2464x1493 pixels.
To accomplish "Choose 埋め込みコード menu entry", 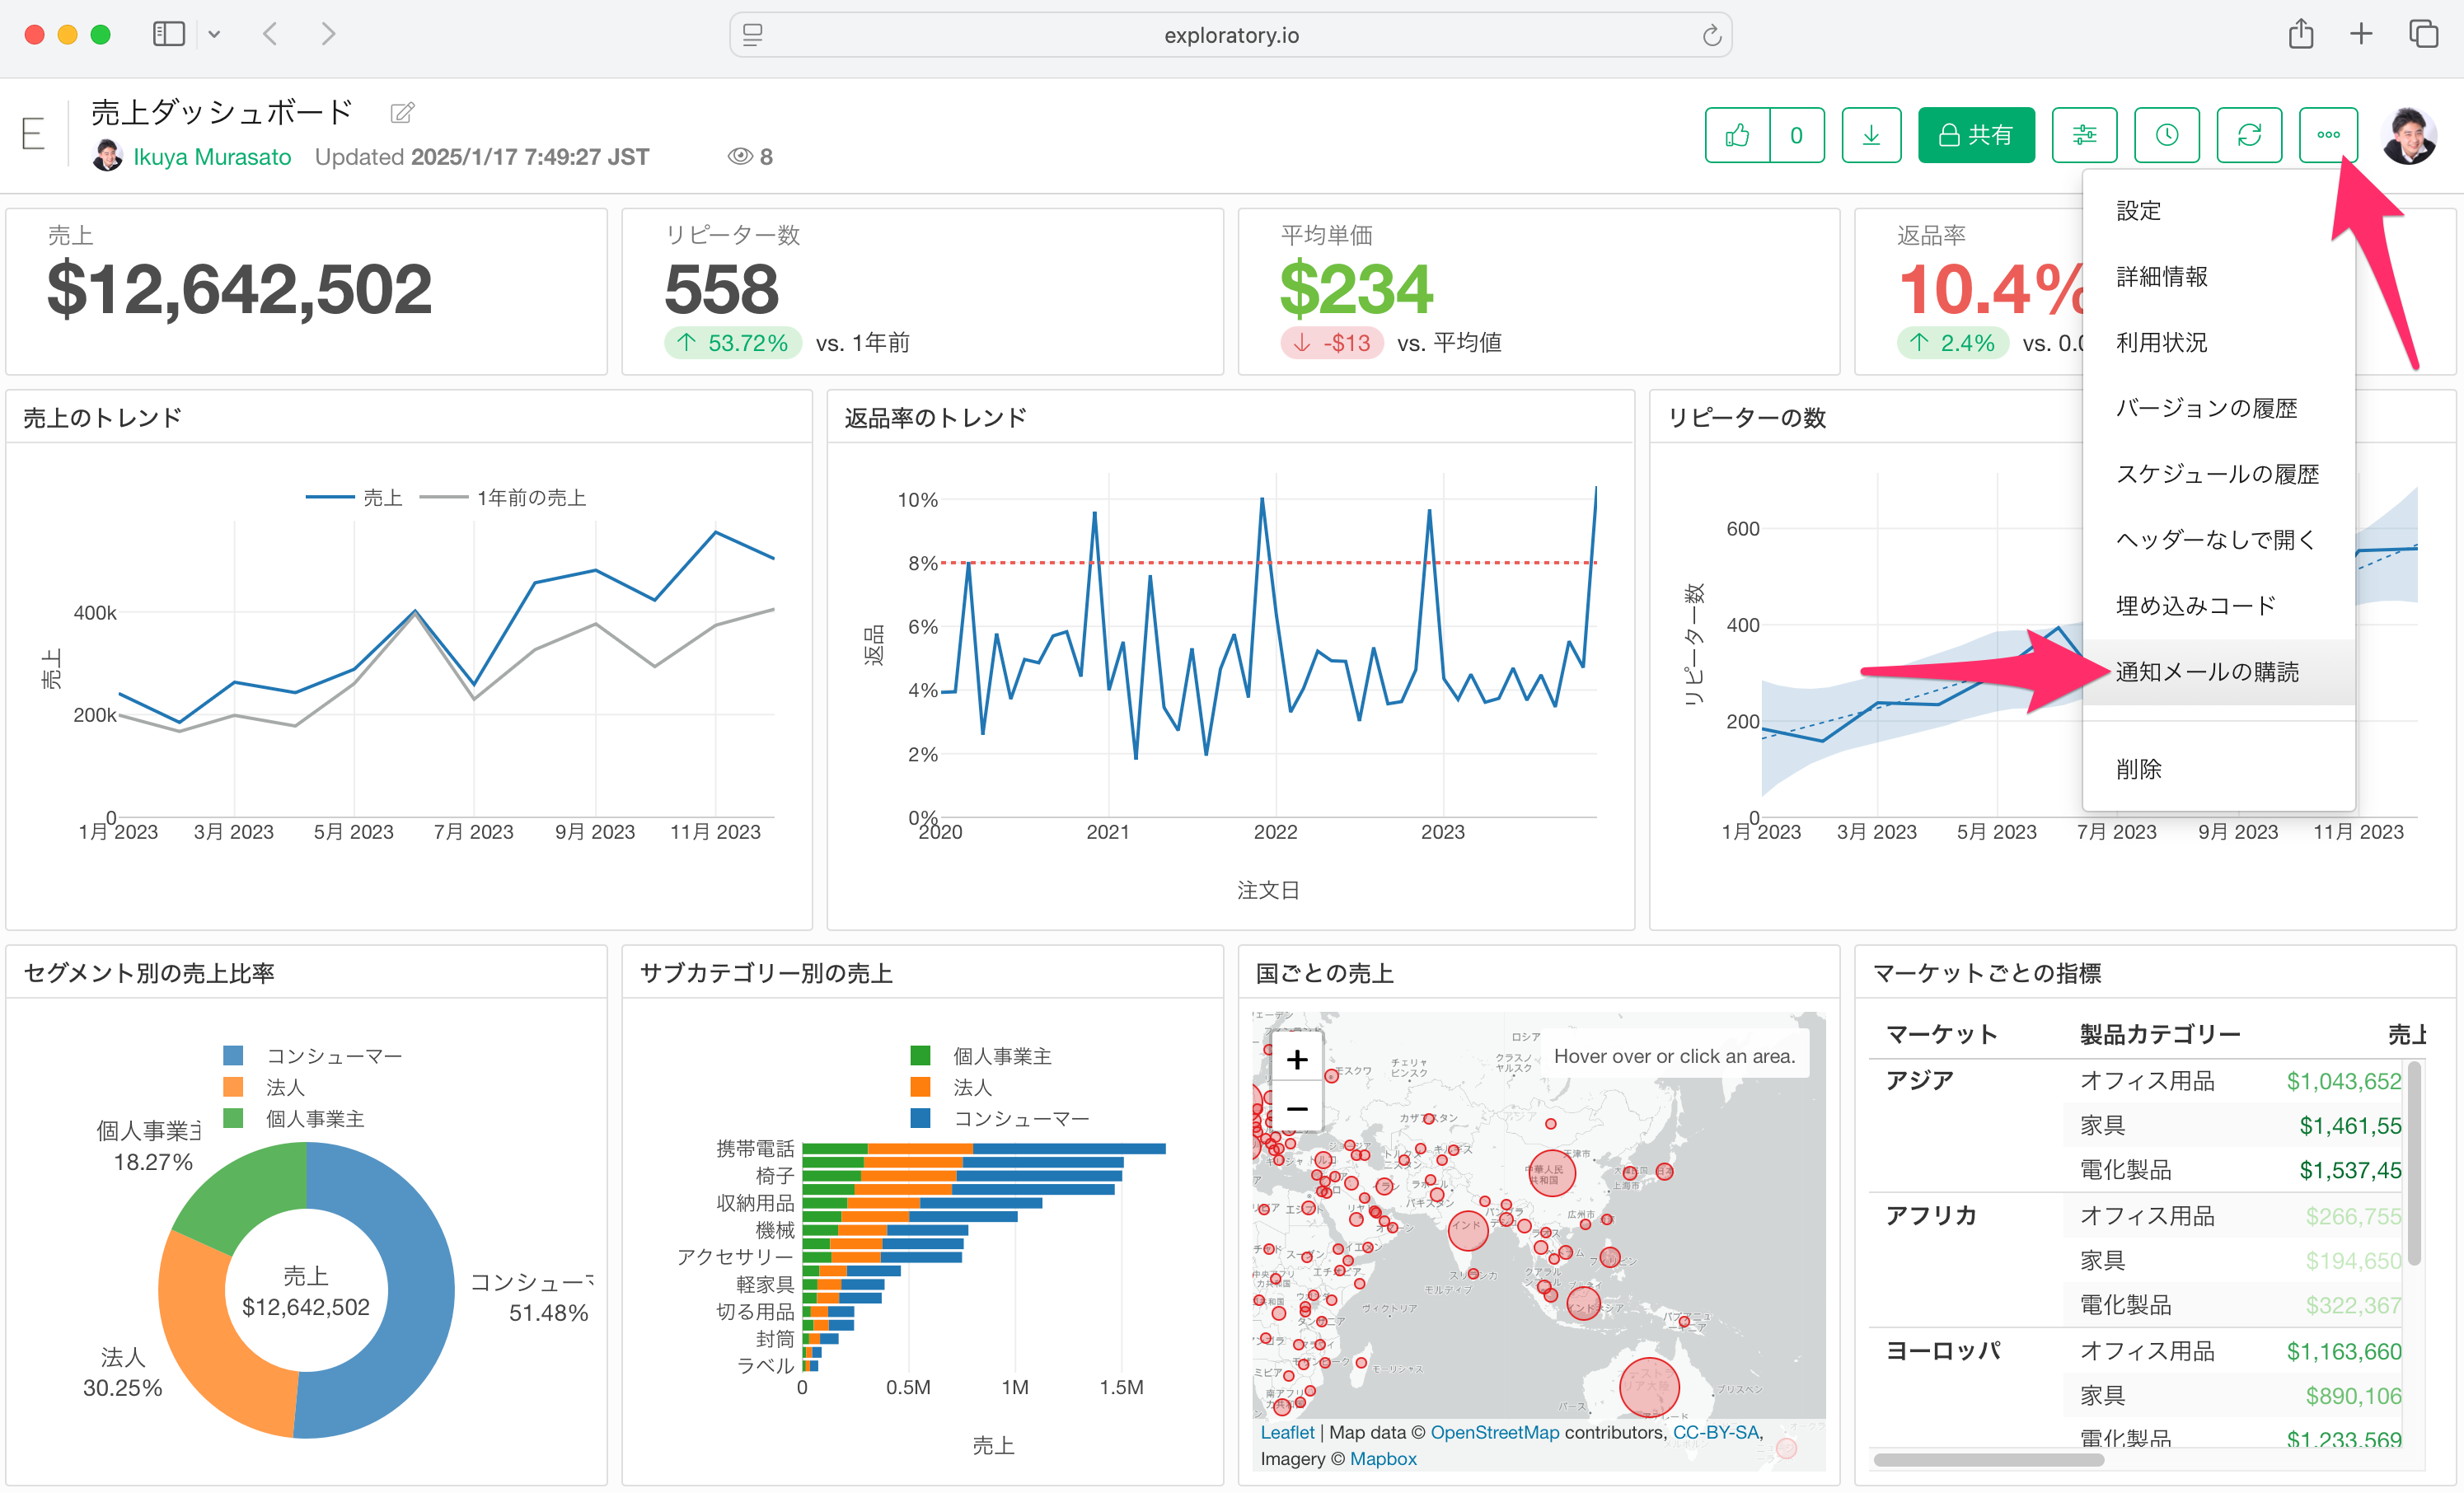I will (2195, 606).
